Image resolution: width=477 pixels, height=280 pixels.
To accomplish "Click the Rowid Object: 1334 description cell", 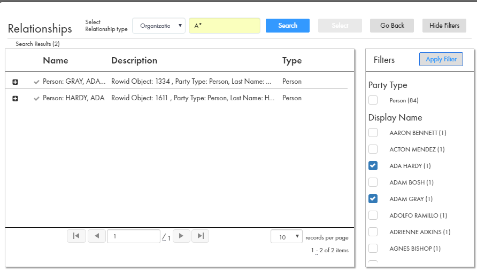I will (x=191, y=81).
